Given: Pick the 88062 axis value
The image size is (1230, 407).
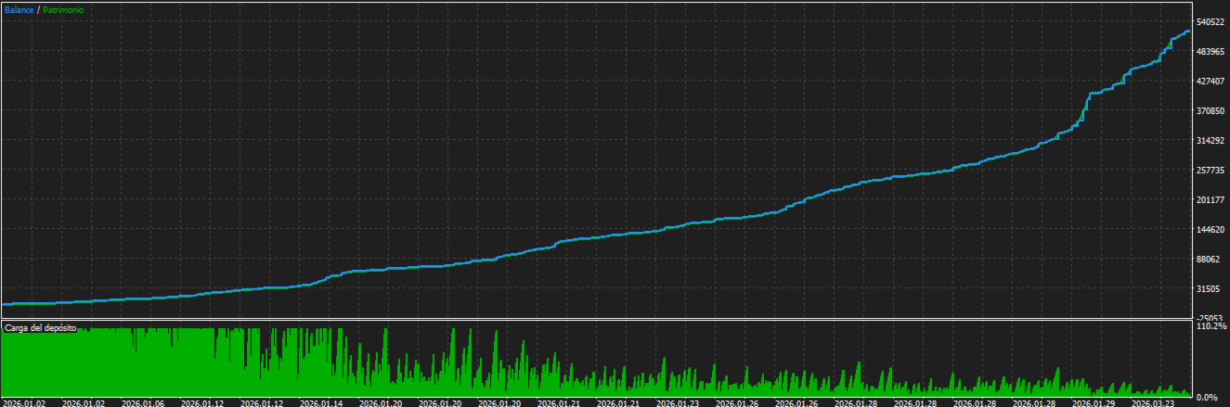Looking at the screenshot, I should click(x=1210, y=259).
